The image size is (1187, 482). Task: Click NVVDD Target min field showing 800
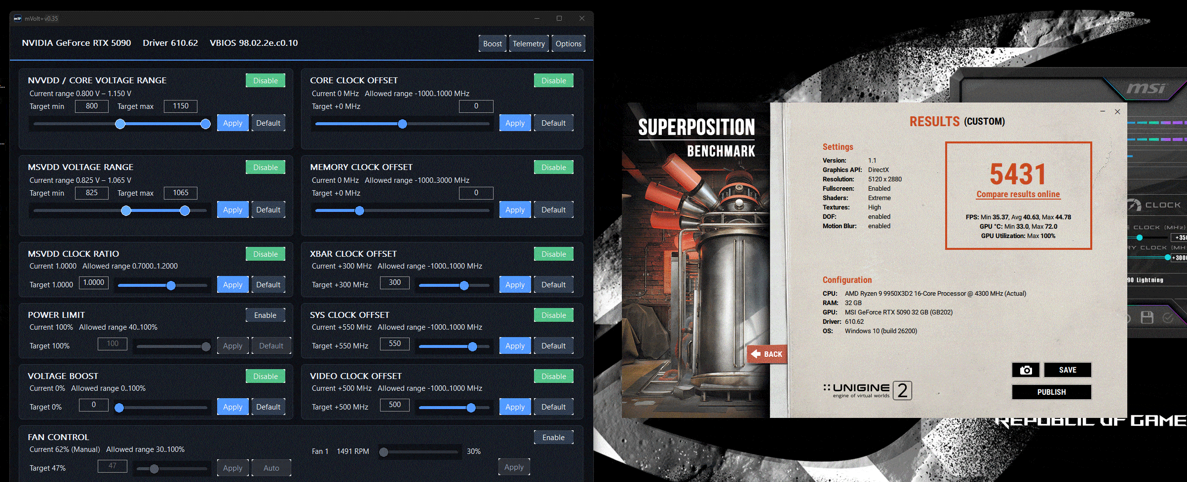pos(92,106)
